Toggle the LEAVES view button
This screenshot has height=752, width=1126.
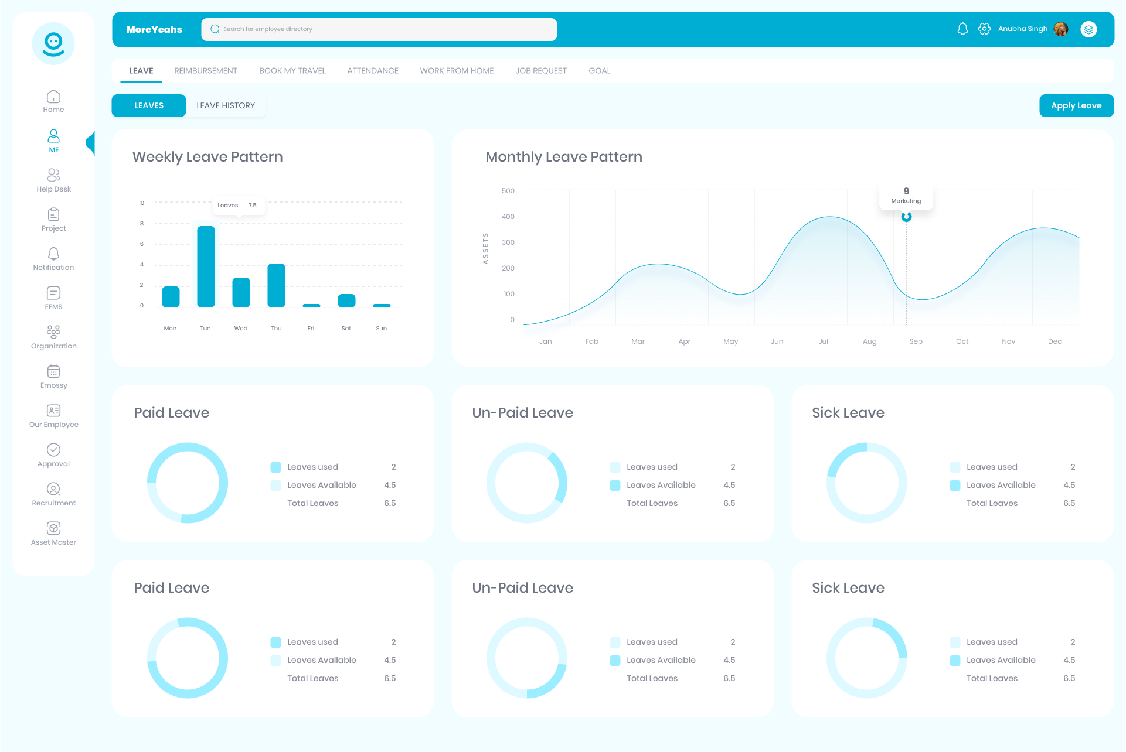click(148, 105)
